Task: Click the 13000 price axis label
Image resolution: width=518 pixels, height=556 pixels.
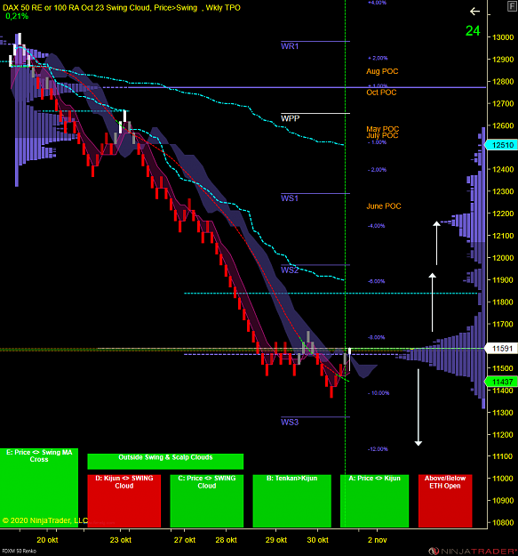Action: pyautogui.click(x=503, y=37)
